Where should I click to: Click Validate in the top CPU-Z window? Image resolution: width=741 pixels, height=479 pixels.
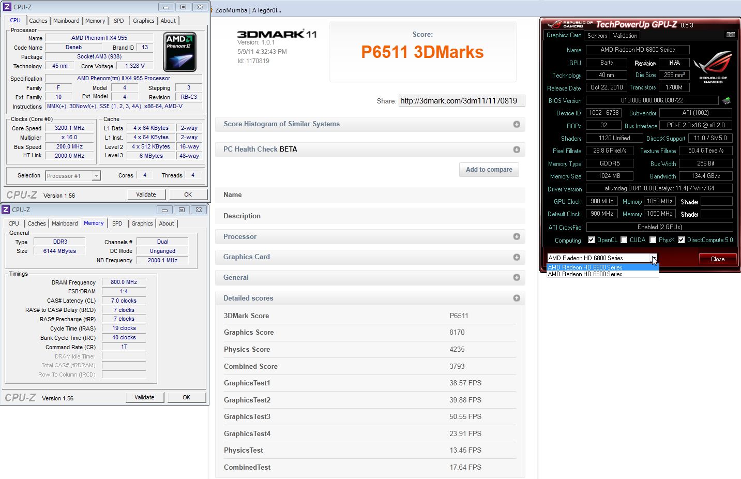146,194
